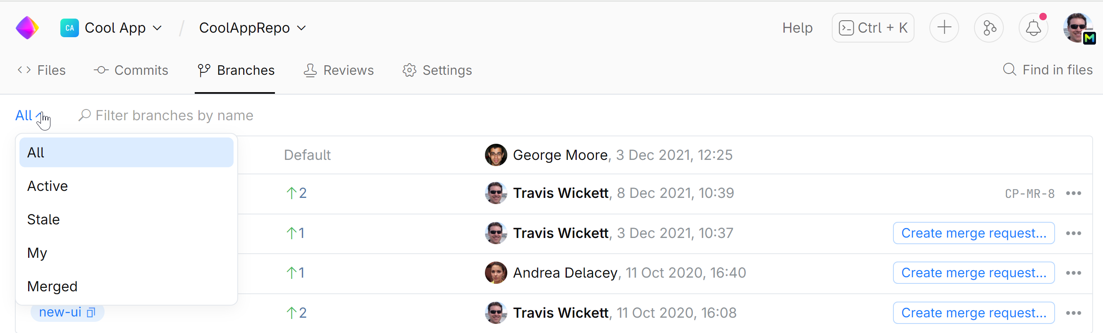This screenshot has height=333, width=1103.
Task: Copy the new-ui branch name
Action: [x=91, y=313]
